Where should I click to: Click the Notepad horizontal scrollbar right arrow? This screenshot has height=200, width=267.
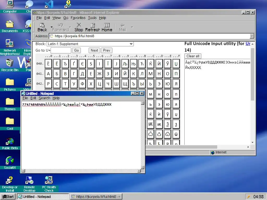coord(139,171)
